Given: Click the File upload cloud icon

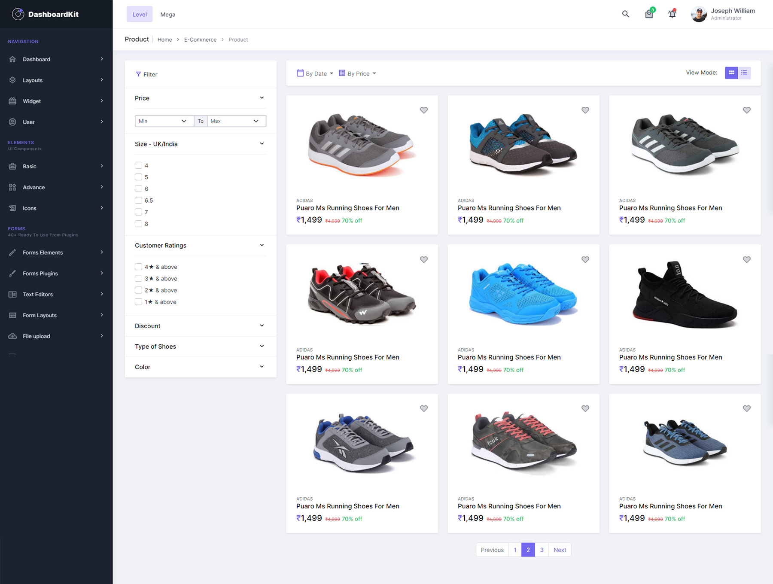Looking at the screenshot, I should point(12,336).
